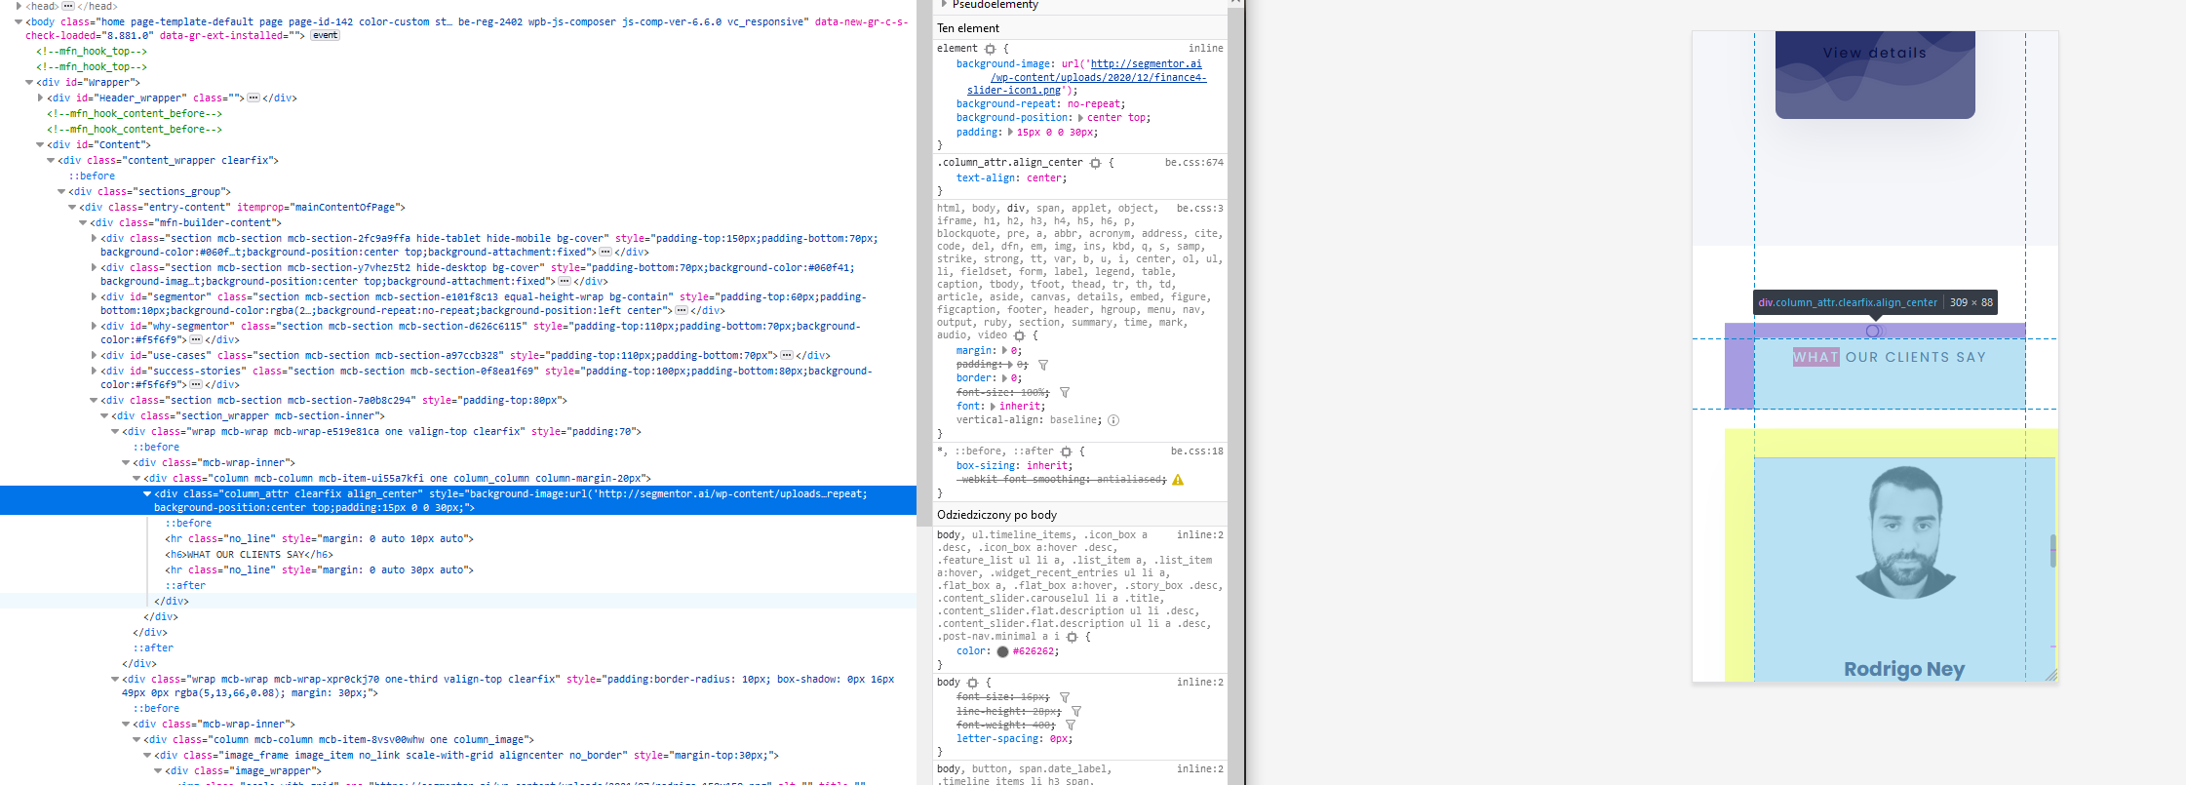Screen dimensions: 2186x785
Task: Click ellipsis badge of Header_wrapper div
Action: pyautogui.click(x=254, y=98)
